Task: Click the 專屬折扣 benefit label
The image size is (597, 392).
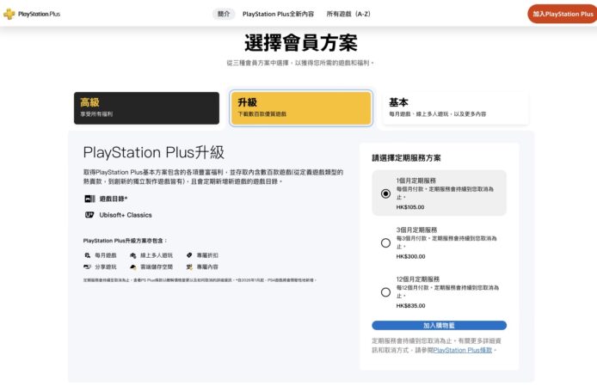Action: 207,255
